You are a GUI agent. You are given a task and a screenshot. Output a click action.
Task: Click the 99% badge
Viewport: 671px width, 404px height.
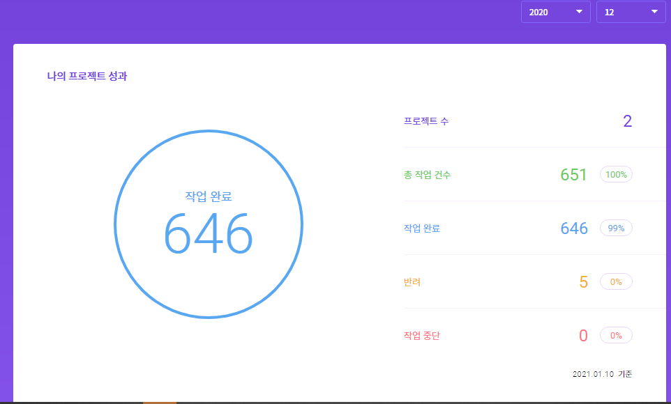coord(616,228)
